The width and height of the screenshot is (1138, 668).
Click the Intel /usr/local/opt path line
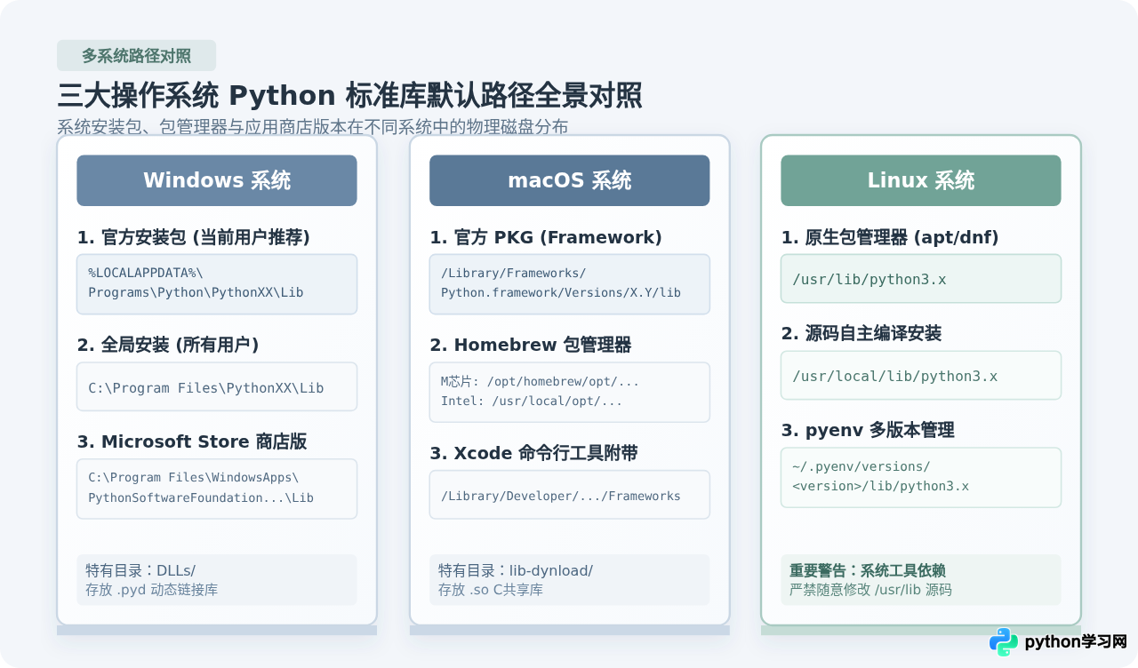tap(532, 402)
